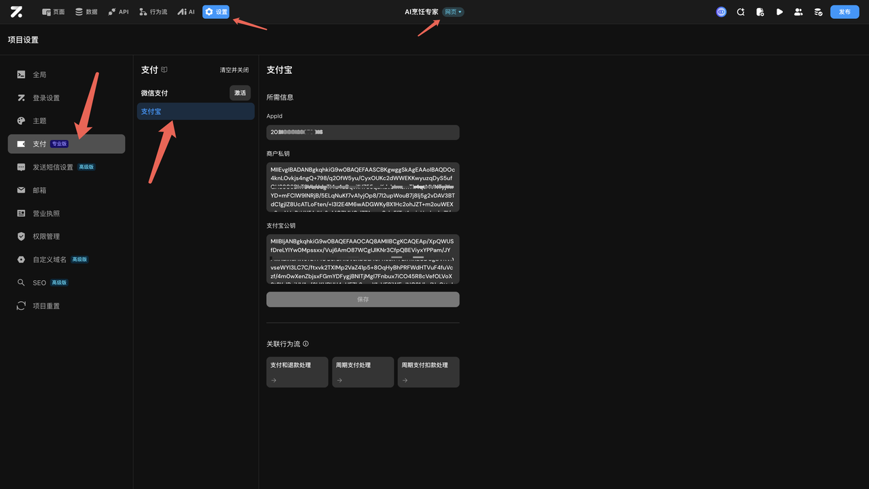Click the 所需信息 section label
This screenshot has width=869, height=489.
280,98
